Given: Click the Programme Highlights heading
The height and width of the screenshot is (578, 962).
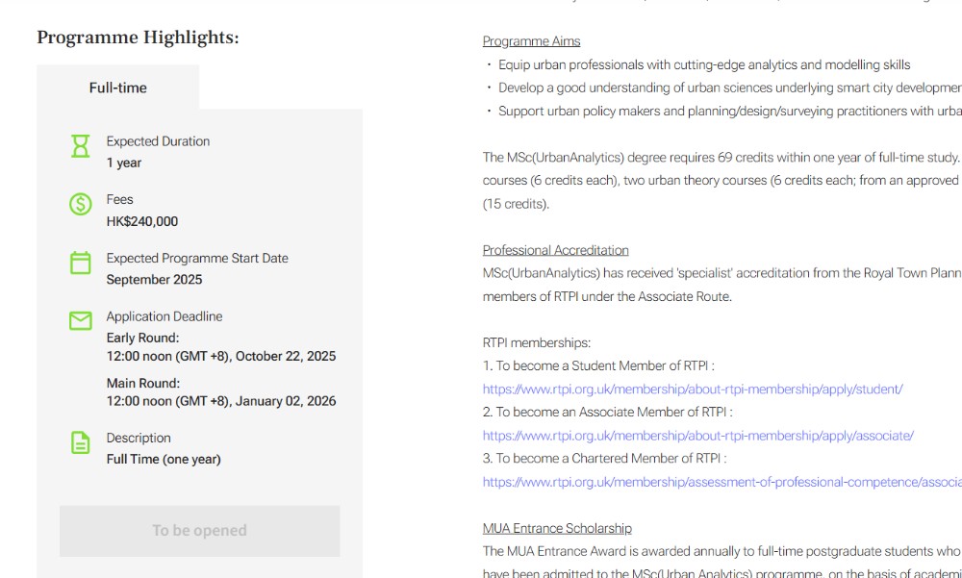Looking at the screenshot, I should [x=138, y=38].
